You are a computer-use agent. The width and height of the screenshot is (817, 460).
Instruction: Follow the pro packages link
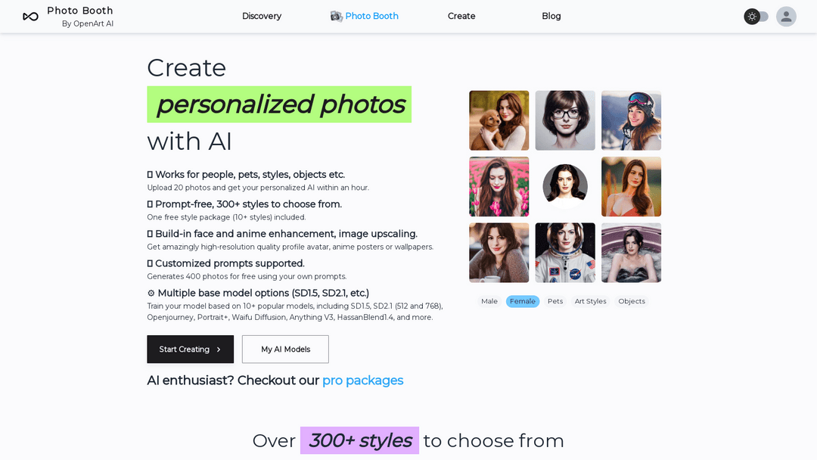362,381
